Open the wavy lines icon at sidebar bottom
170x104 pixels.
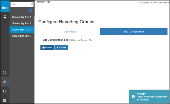(x=5, y=100)
